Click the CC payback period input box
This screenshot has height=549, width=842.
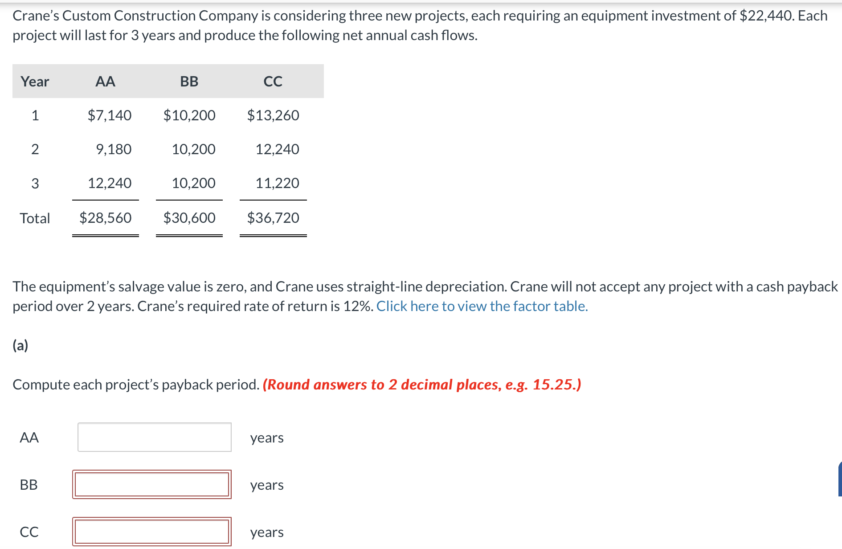[151, 533]
